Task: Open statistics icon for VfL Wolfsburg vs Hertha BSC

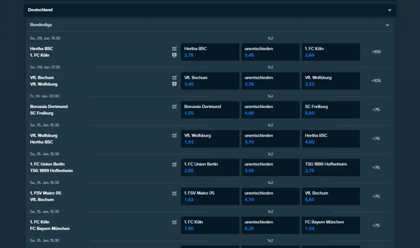Action: (174, 135)
